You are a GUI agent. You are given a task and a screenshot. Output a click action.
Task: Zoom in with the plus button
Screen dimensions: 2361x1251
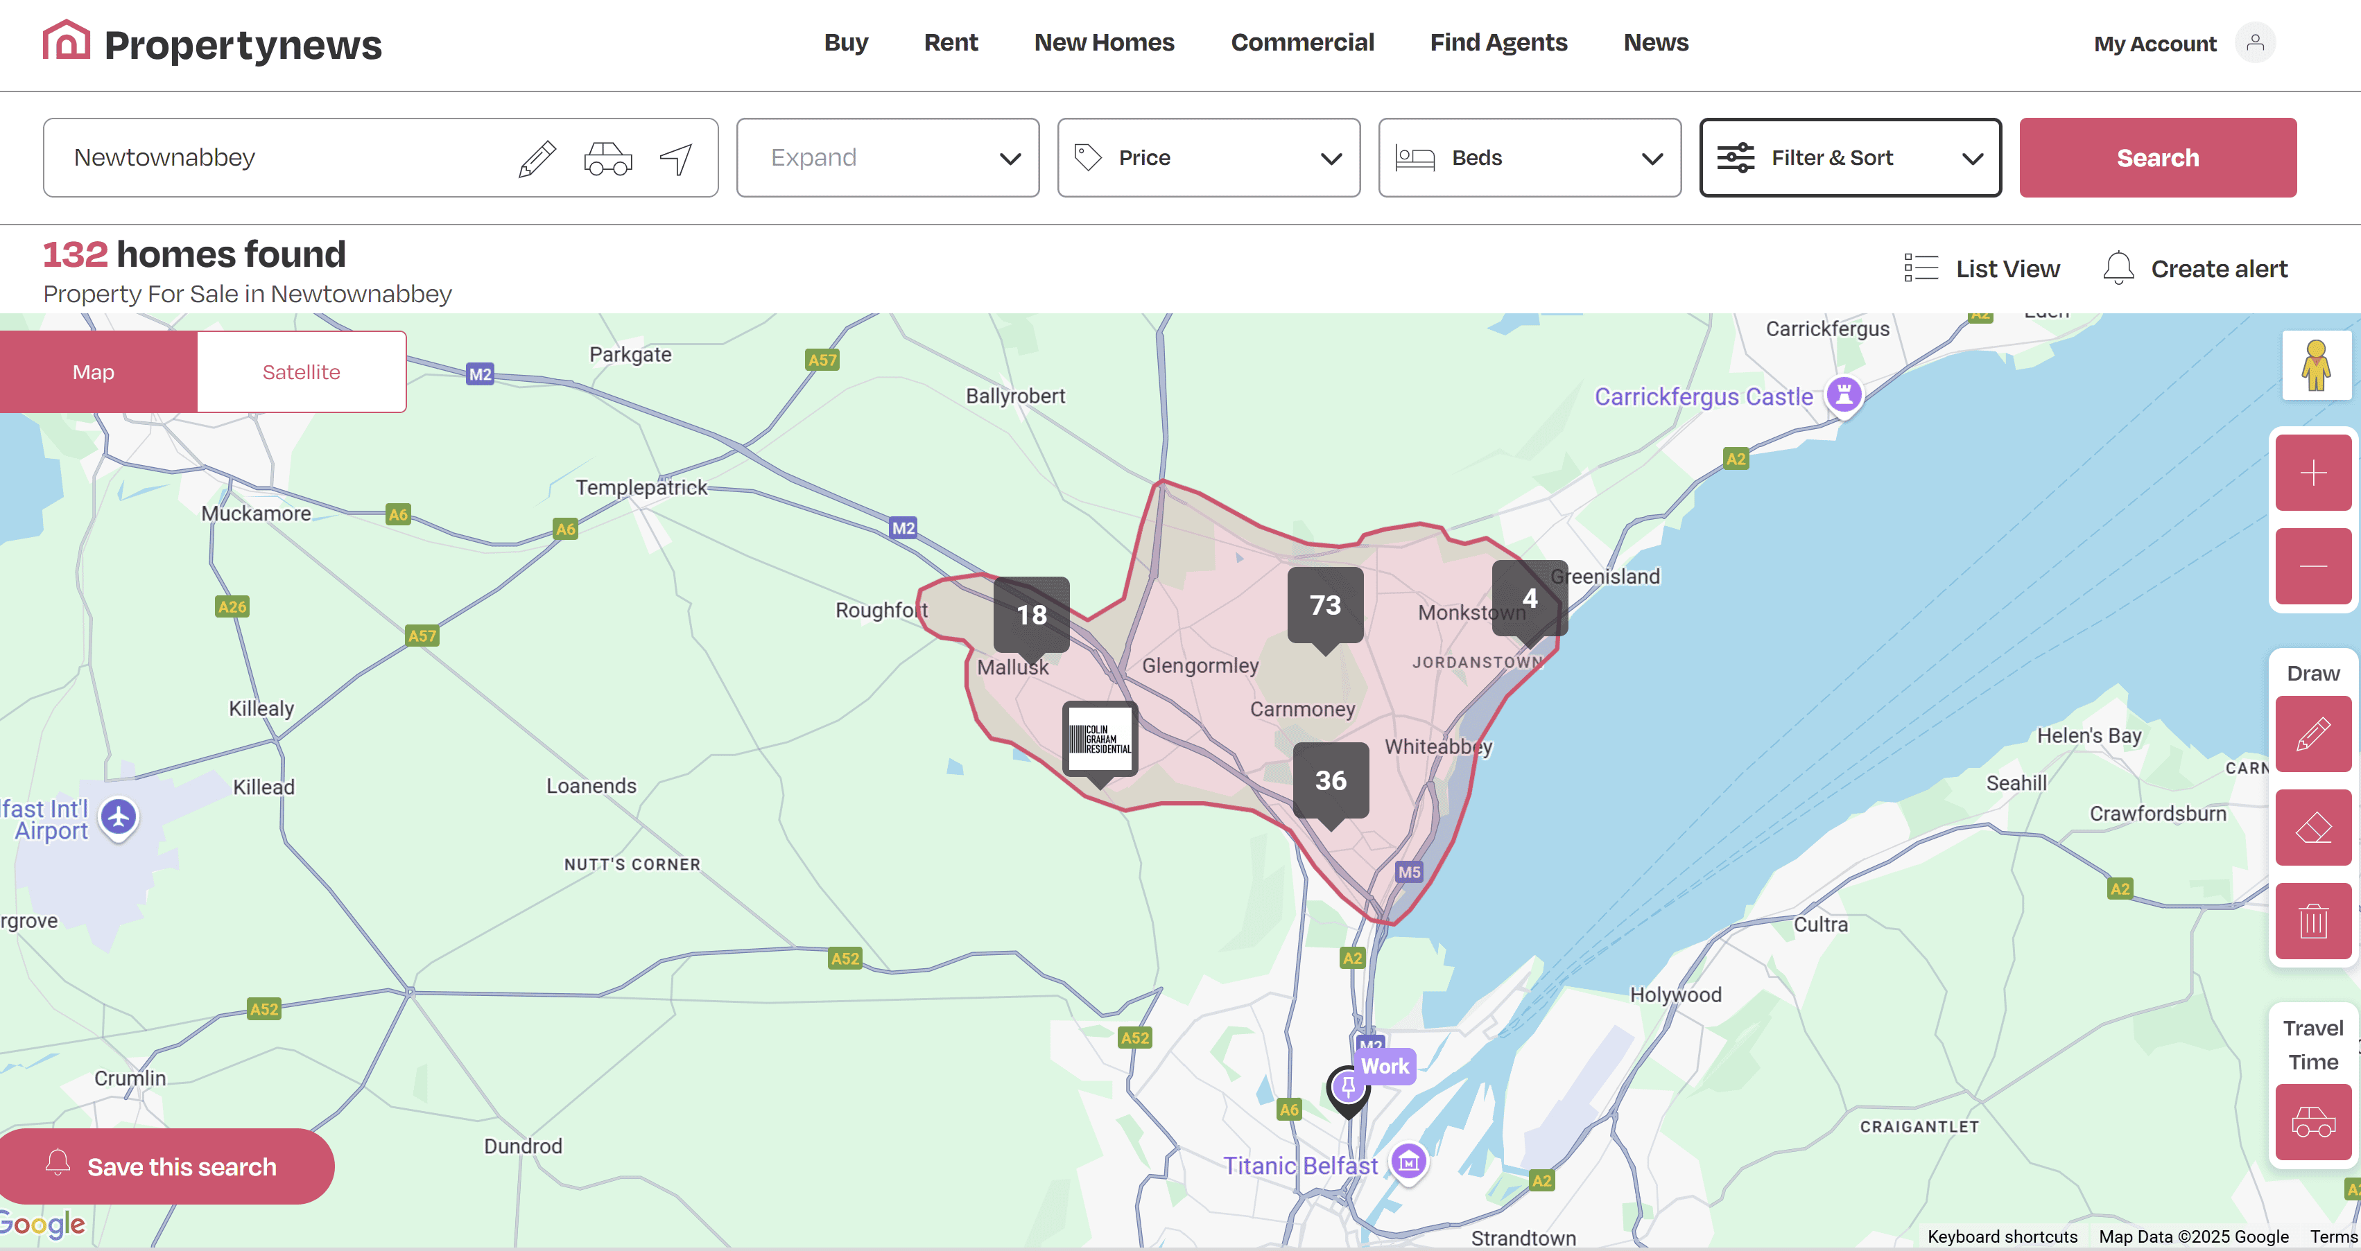[2312, 473]
